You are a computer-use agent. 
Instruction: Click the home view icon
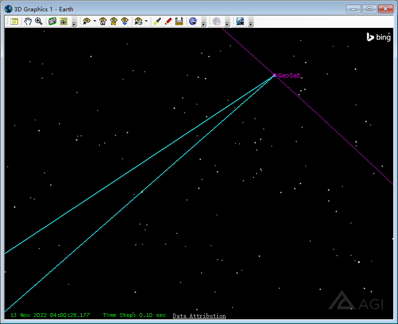103,21
